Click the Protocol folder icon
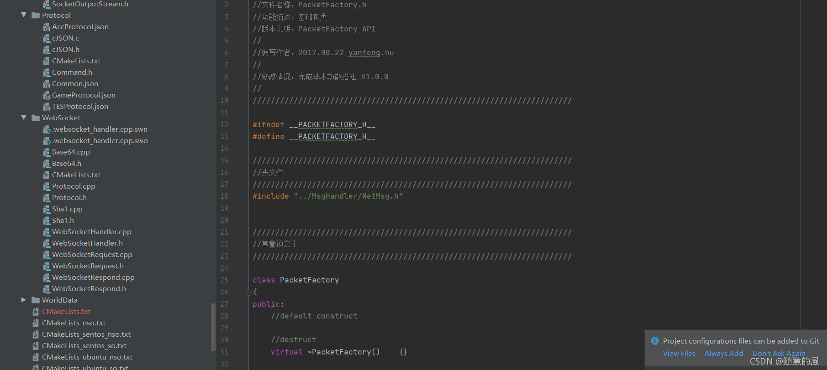 click(x=36, y=15)
